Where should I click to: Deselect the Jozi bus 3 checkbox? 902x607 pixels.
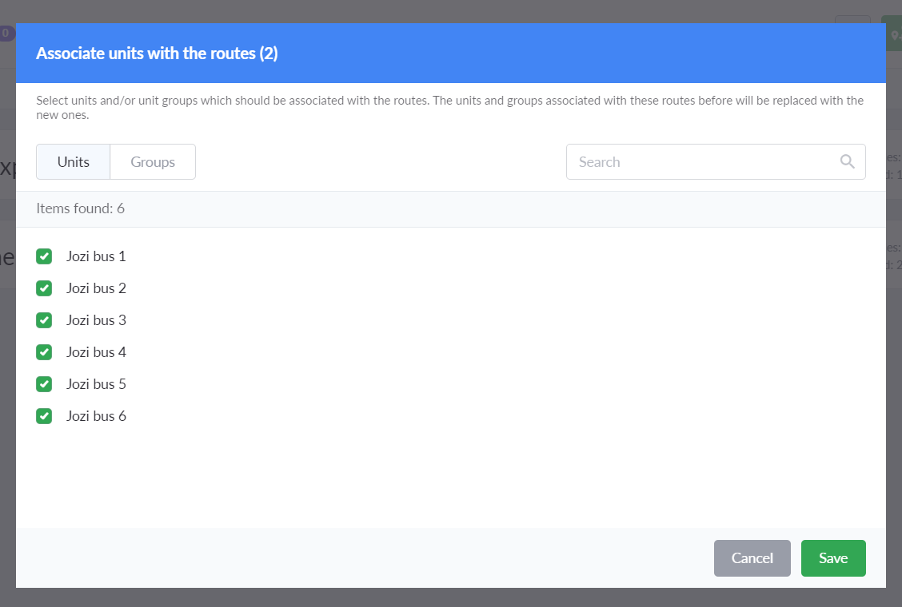click(x=44, y=320)
